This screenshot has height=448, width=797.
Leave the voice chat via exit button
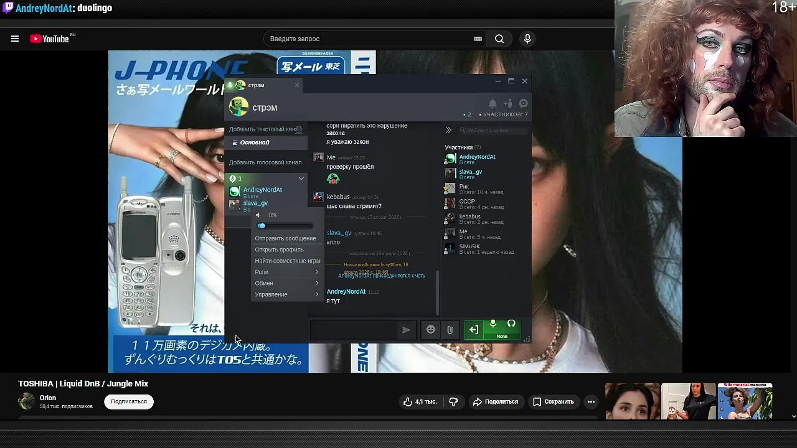(x=474, y=330)
